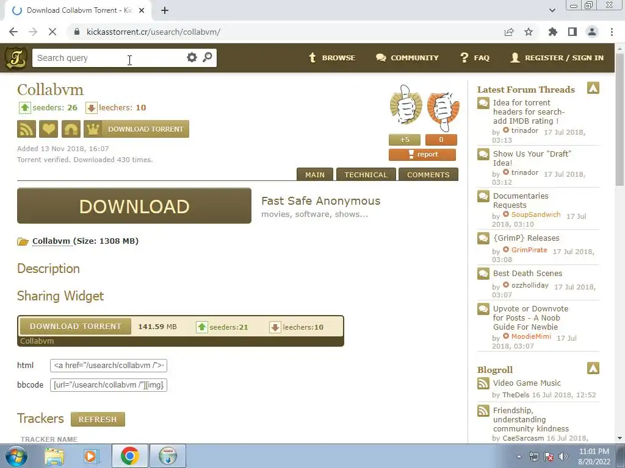Bookmark this page with star icon
This screenshot has height=468, width=625.
tap(529, 32)
